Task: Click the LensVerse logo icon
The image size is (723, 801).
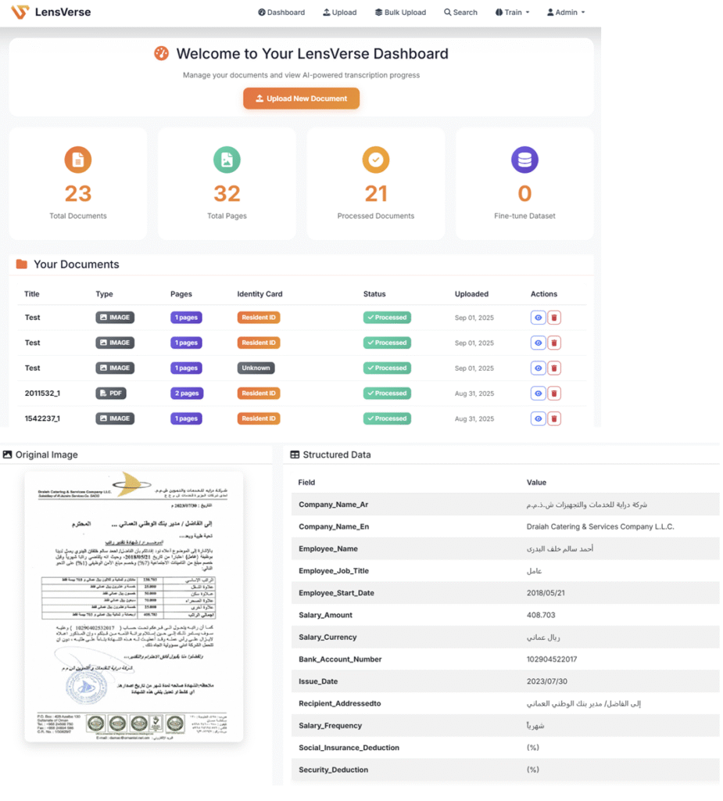Action: point(20,12)
